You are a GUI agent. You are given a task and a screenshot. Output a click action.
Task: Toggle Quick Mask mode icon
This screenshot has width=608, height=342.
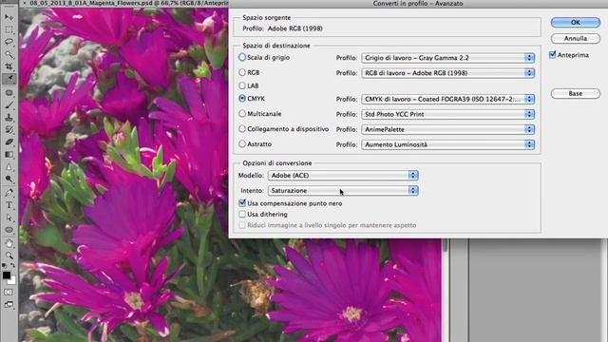point(9,292)
